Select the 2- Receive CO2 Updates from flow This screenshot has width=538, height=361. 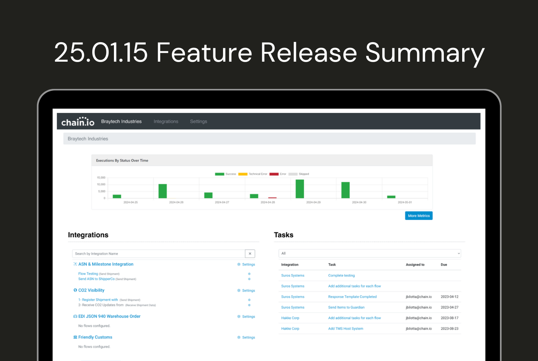pos(101,305)
